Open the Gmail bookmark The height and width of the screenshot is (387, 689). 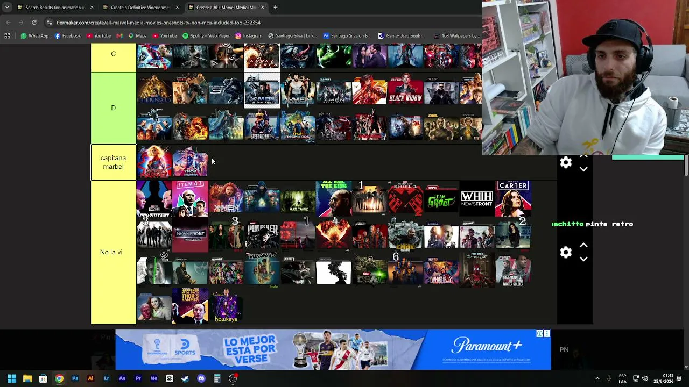[x=119, y=36]
